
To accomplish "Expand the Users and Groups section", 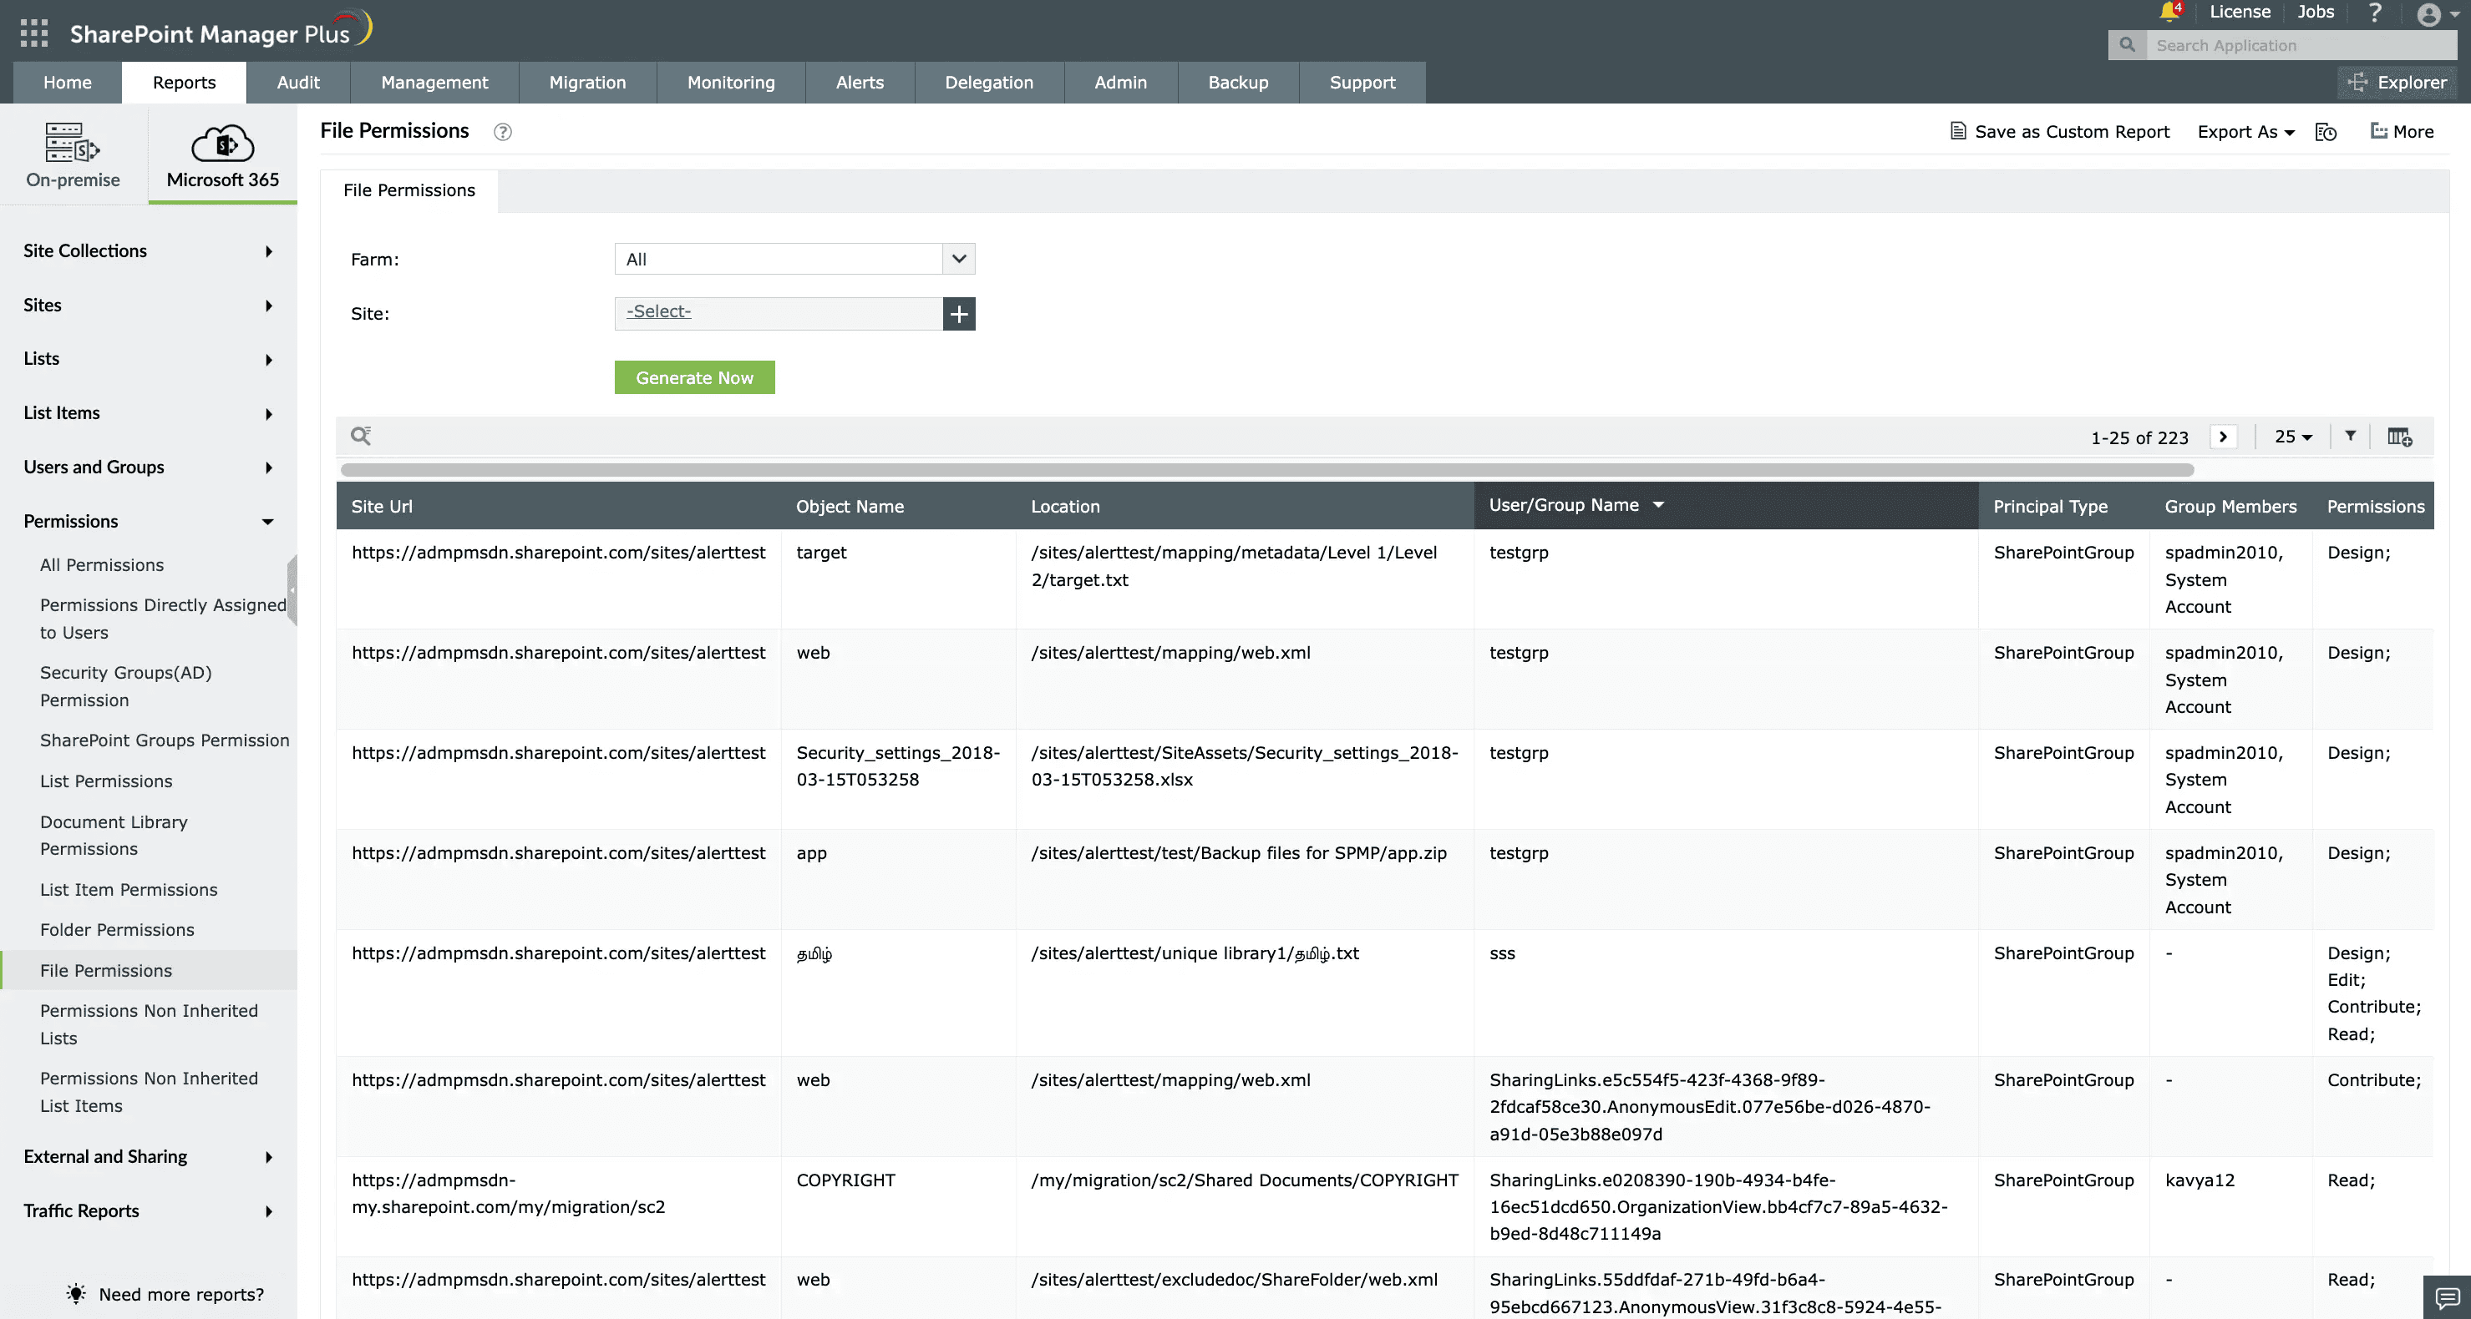I will pos(149,467).
